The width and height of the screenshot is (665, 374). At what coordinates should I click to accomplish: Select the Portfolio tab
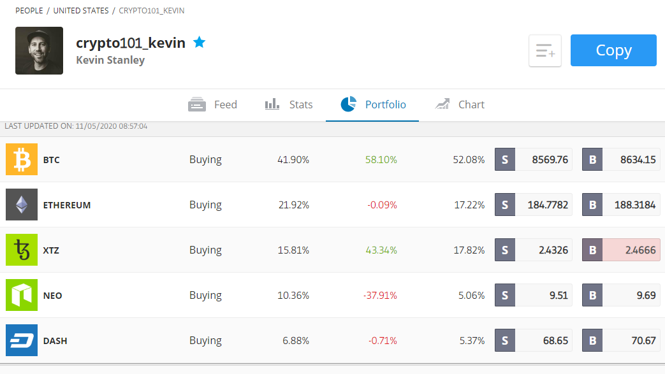coord(373,104)
